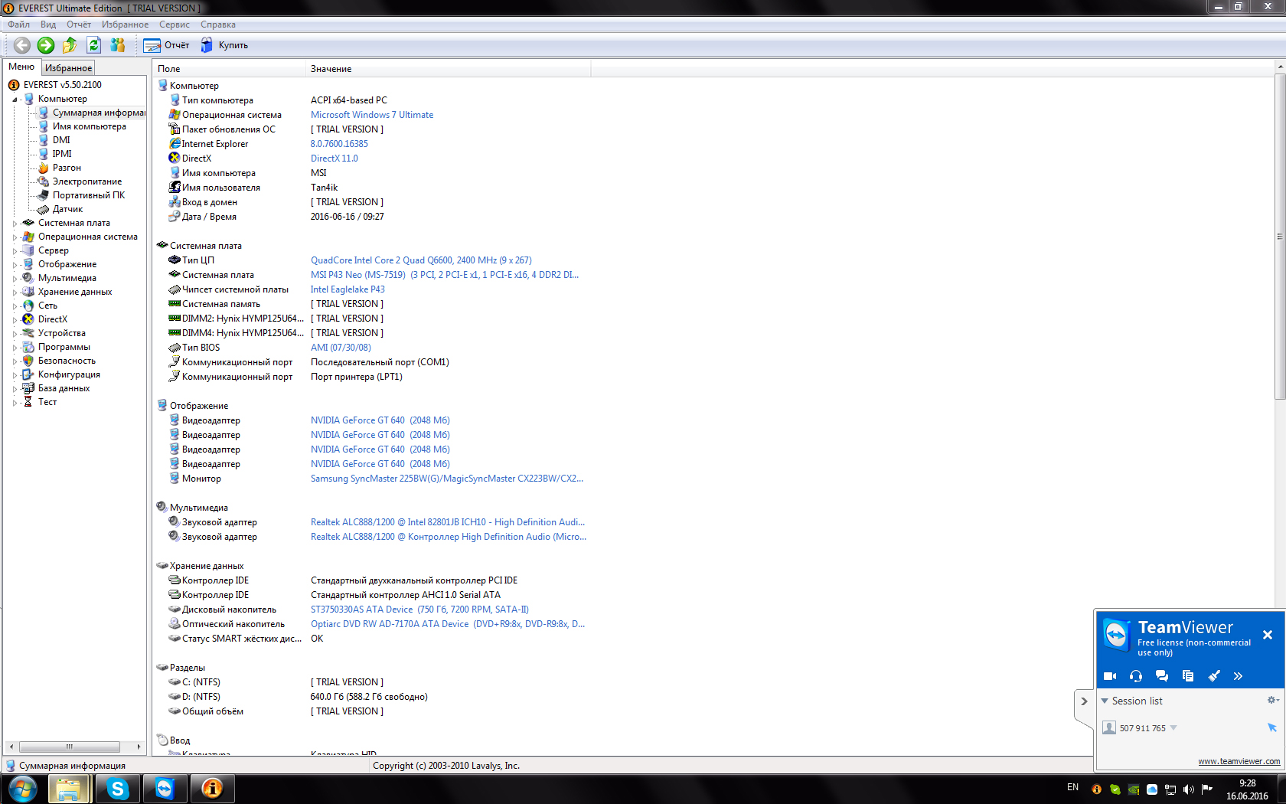Expand the Системная плата tree node
Viewport: 1286px width, 804px height.
(x=15, y=224)
